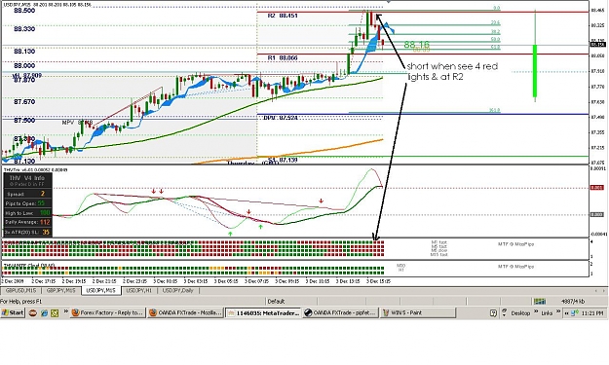Switch to the GBPJPY,M15 chart tab
Screen dimensions: 609x365
tap(61, 290)
